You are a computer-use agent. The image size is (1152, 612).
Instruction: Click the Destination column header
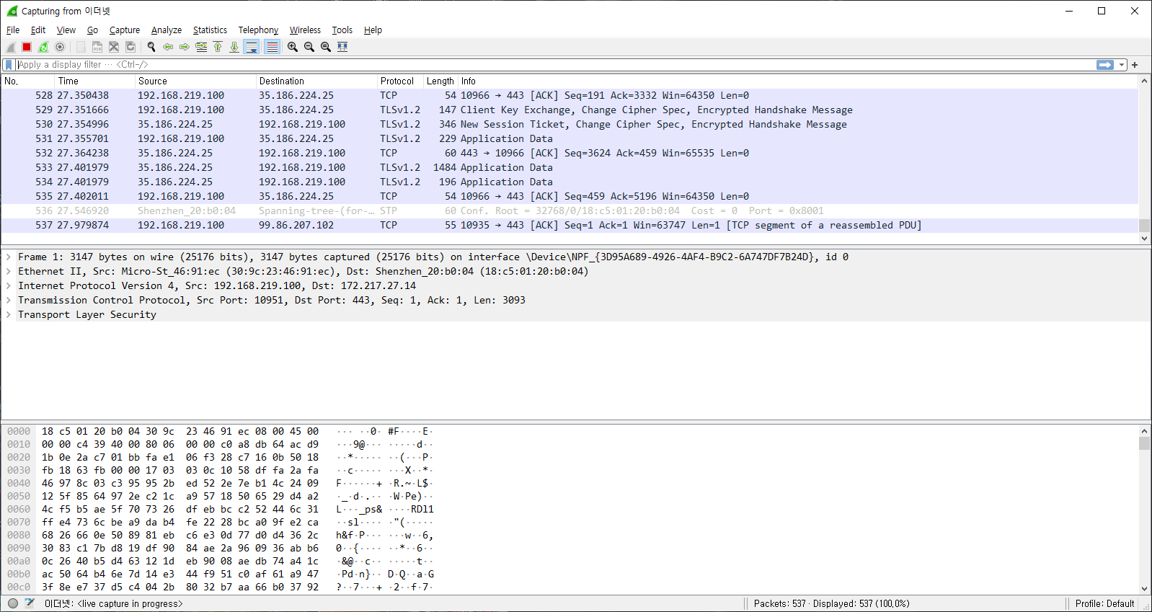pyautogui.click(x=316, y=81)
